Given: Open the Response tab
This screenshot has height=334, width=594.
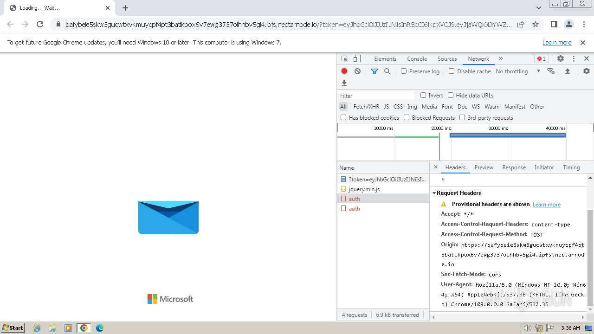Looking at the screenshot, I should point(514,167).
